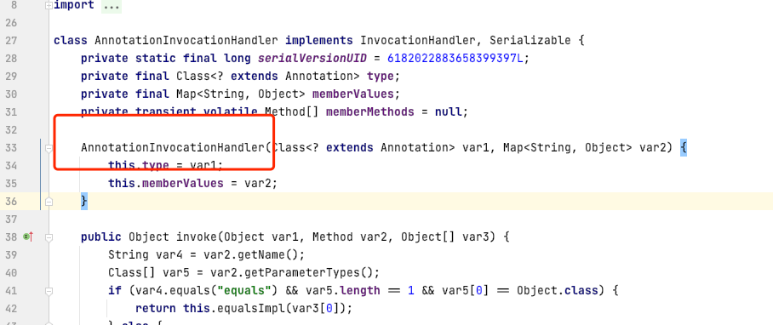The width and height of the screenshot is (773, 325).
Task: Click the highlighted opening brace of the constructor
Action: pyautogui.click(x=684, y=148)
